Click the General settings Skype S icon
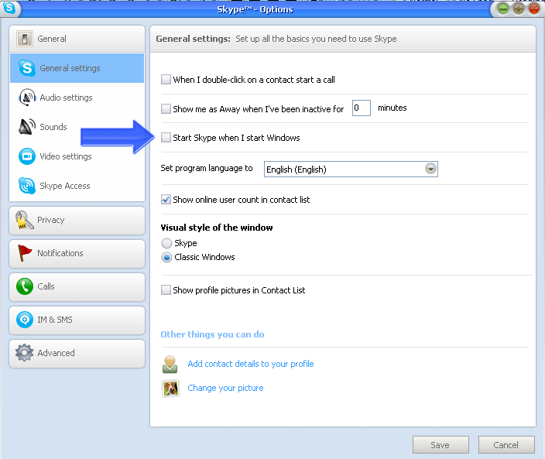Viewport: 545px width, 459px height. (27, 68)
